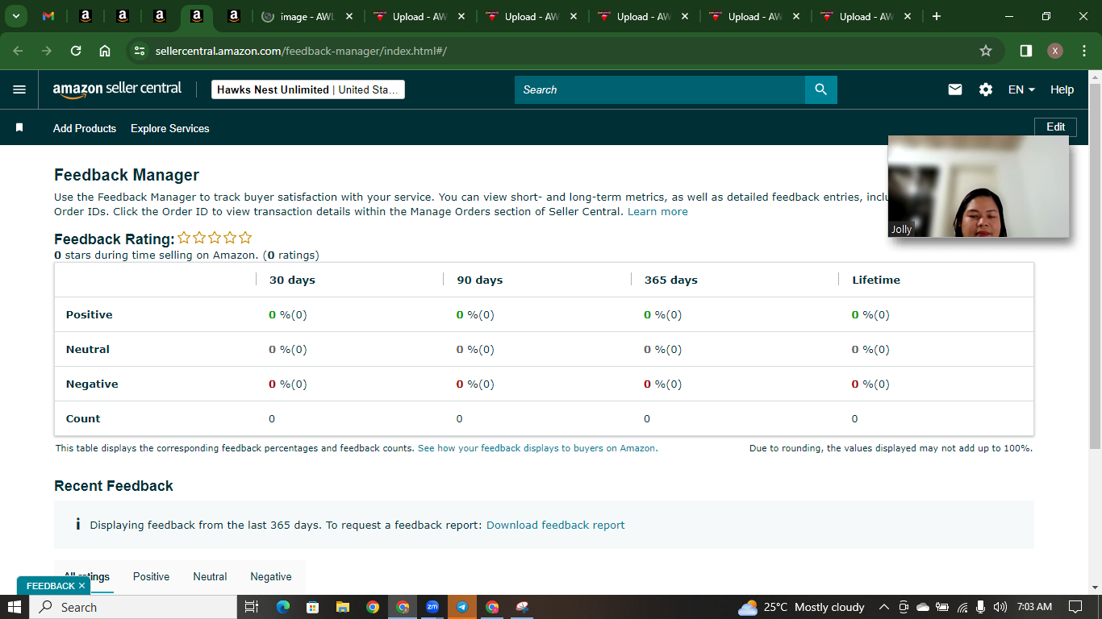Click the "30 days" column header
The width and height of the screenshot is (1102, 619).
tap(292, 280)
